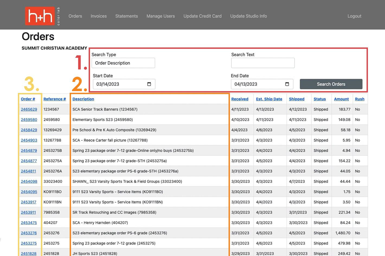Sort by the Description column header
385x256 pixels.
(83, 99)
